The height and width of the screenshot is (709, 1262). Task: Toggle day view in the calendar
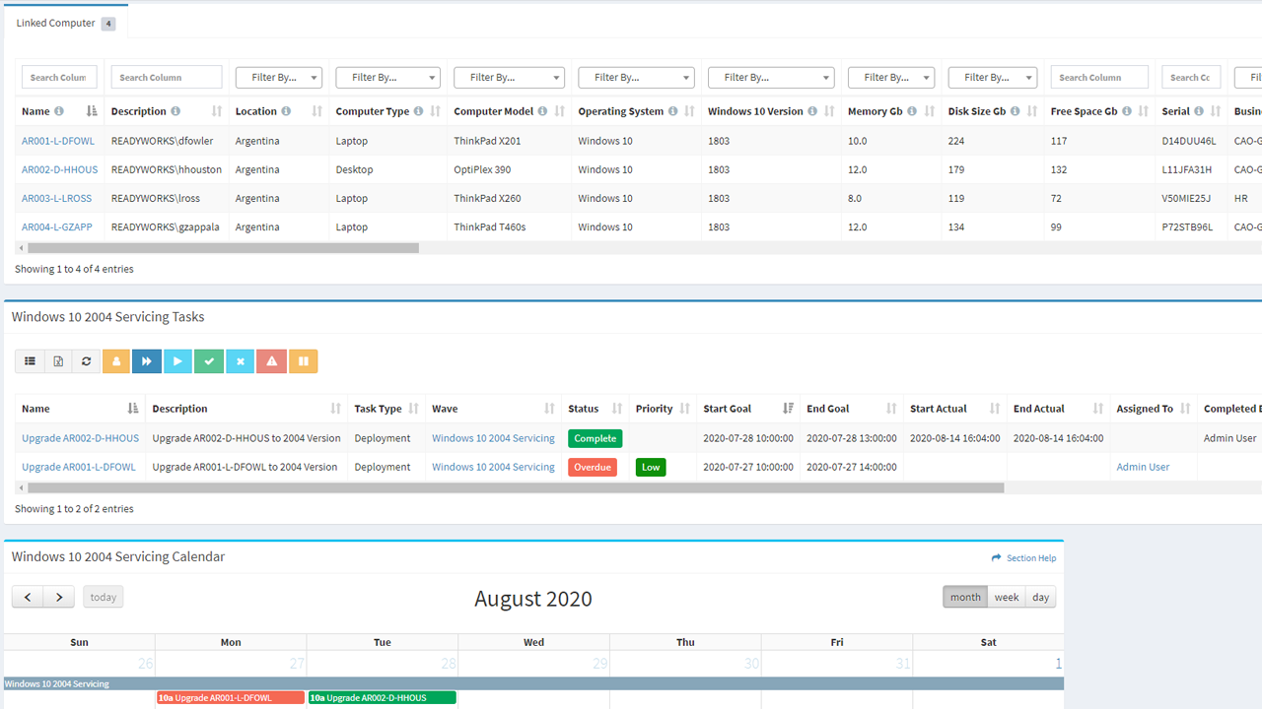pyautogui.click(x=1040, y=596)
